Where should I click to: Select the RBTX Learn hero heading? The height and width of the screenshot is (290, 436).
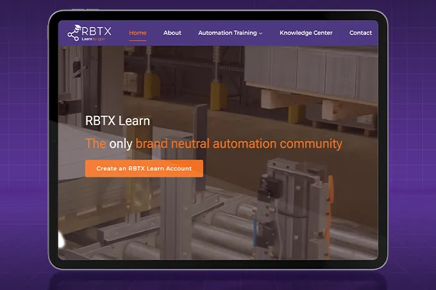(117, 121)
